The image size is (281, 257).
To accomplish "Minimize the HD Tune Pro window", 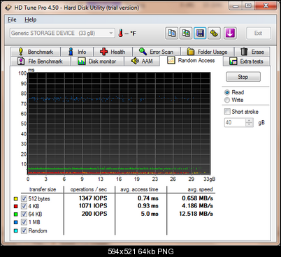I will click(236, 6).
